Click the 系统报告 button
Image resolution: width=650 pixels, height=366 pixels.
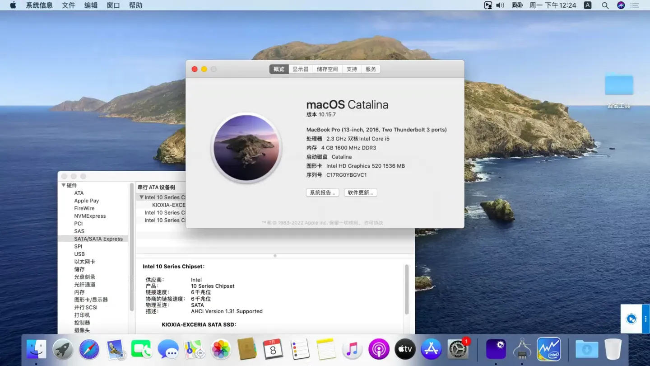pos(322,192)
